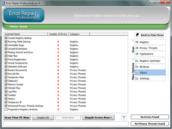This screenshot has height=129, width=172.
Task: Toggle the Virtual Components checkbox
Action: (x=6, y=63)
